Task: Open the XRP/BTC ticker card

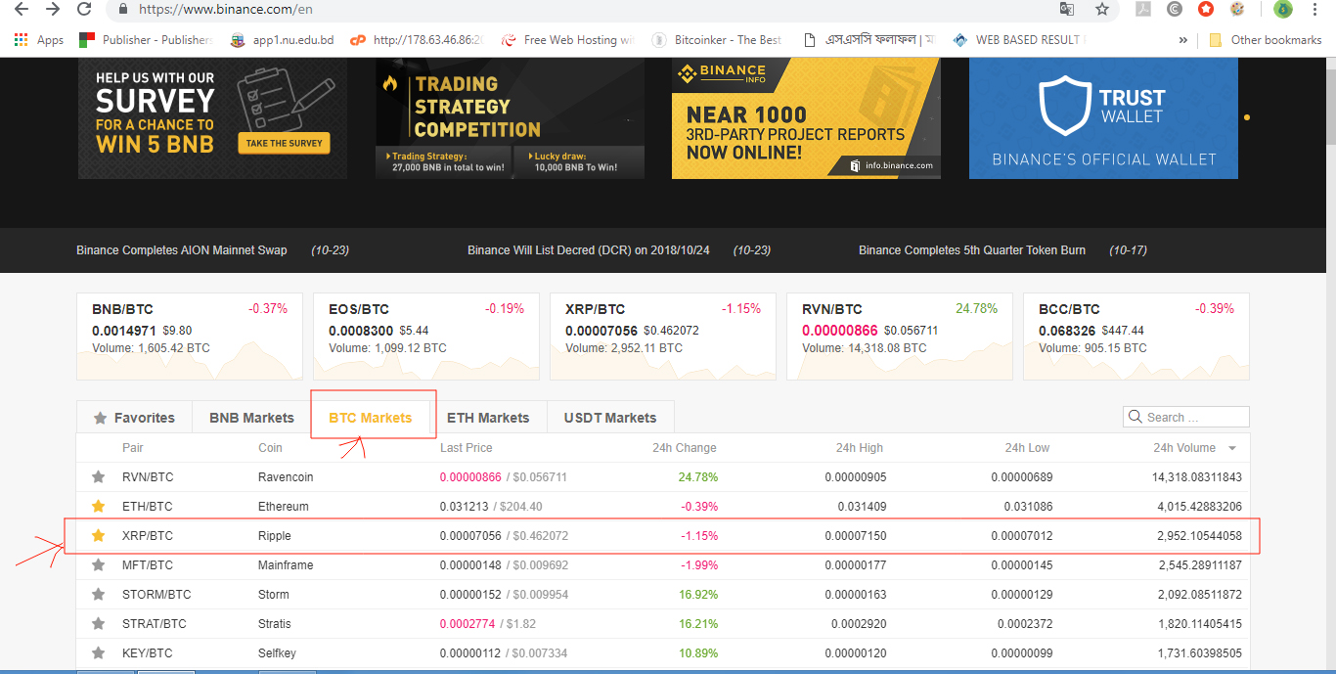Action: (663, 337)
